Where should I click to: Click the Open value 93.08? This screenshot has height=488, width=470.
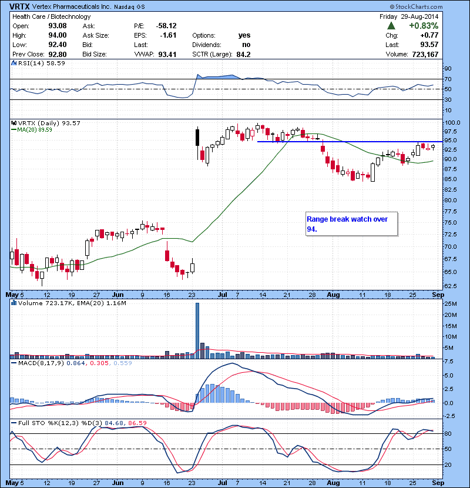tap(57, 26)
